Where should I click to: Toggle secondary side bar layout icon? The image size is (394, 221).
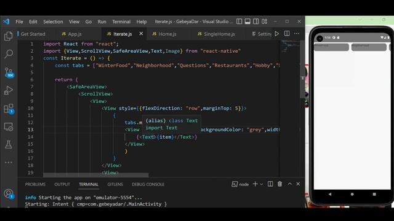point(256,21)
